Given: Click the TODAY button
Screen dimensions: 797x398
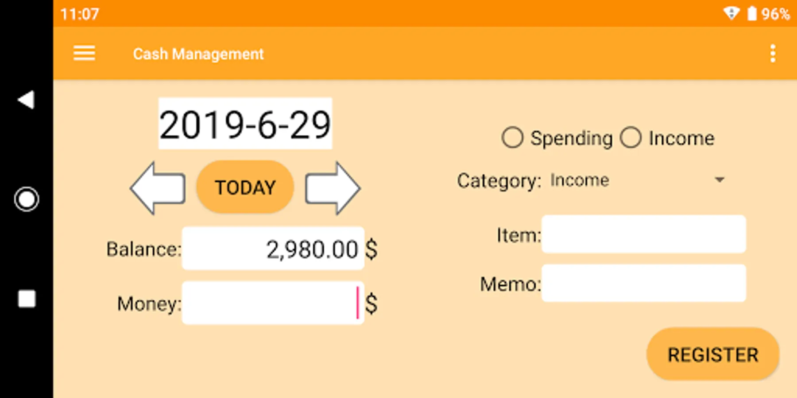Looking at the screenshot, I should (245, 188).
